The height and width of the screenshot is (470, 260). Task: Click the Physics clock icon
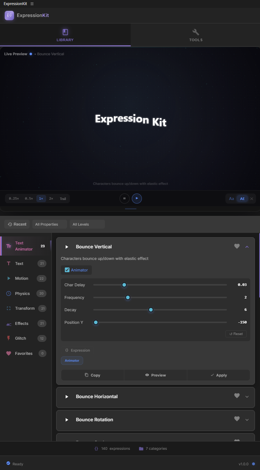9,293
